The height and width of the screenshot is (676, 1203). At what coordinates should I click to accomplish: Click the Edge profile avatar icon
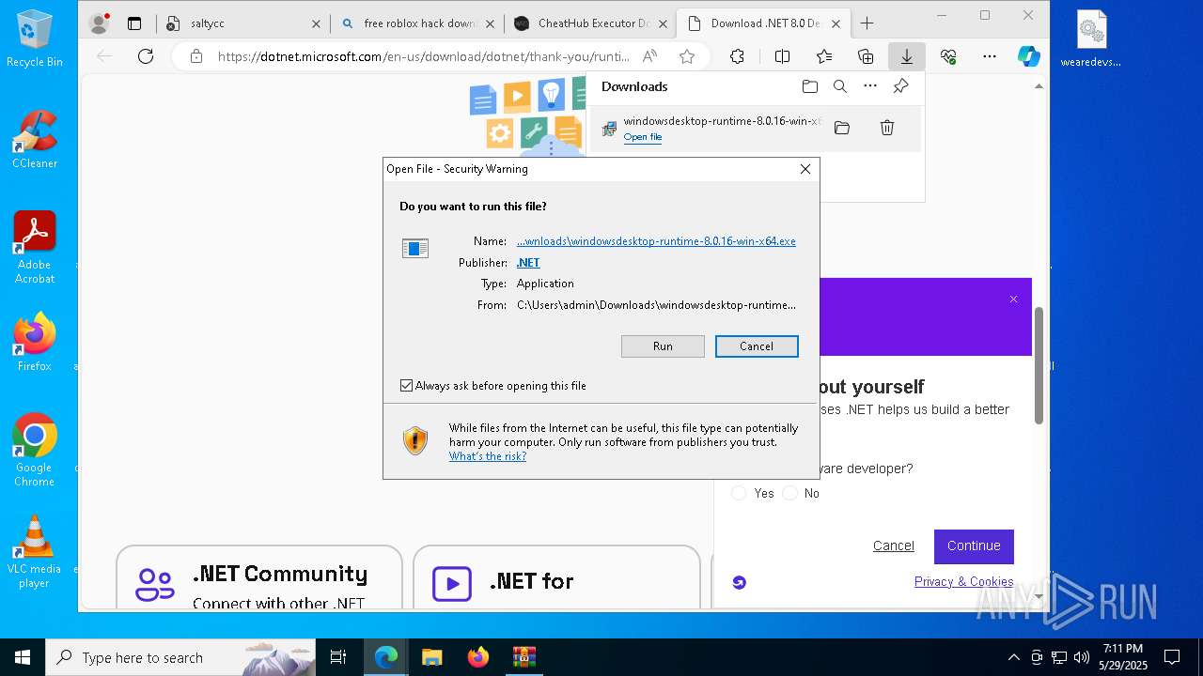(99, 23)
